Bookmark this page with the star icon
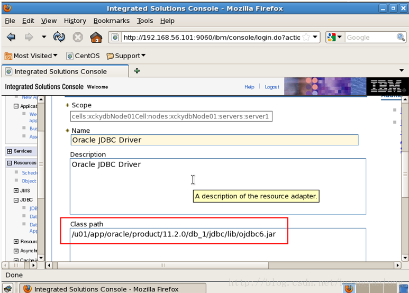This screenshot has width=409, height=293. [306, 37]
